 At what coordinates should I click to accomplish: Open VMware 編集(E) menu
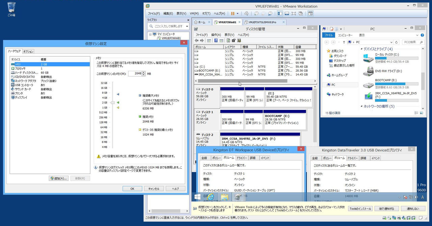click(168, 13)
